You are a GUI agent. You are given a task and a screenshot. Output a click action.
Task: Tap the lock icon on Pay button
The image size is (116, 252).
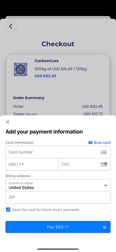105,227
